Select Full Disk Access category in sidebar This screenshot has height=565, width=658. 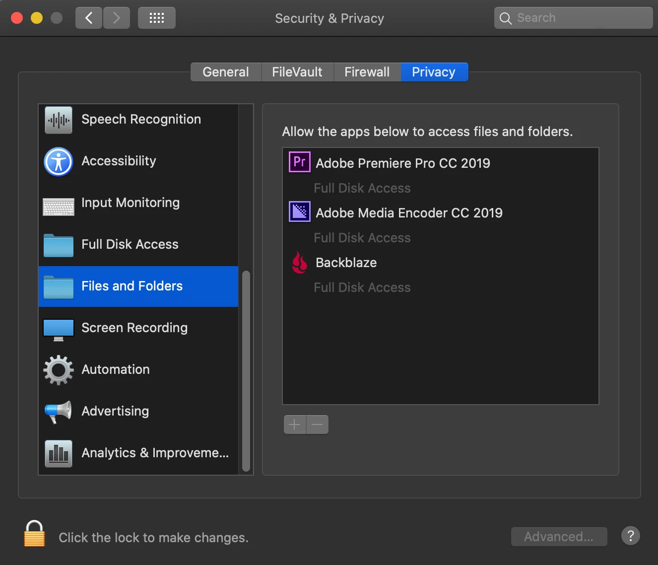[138, 245]
